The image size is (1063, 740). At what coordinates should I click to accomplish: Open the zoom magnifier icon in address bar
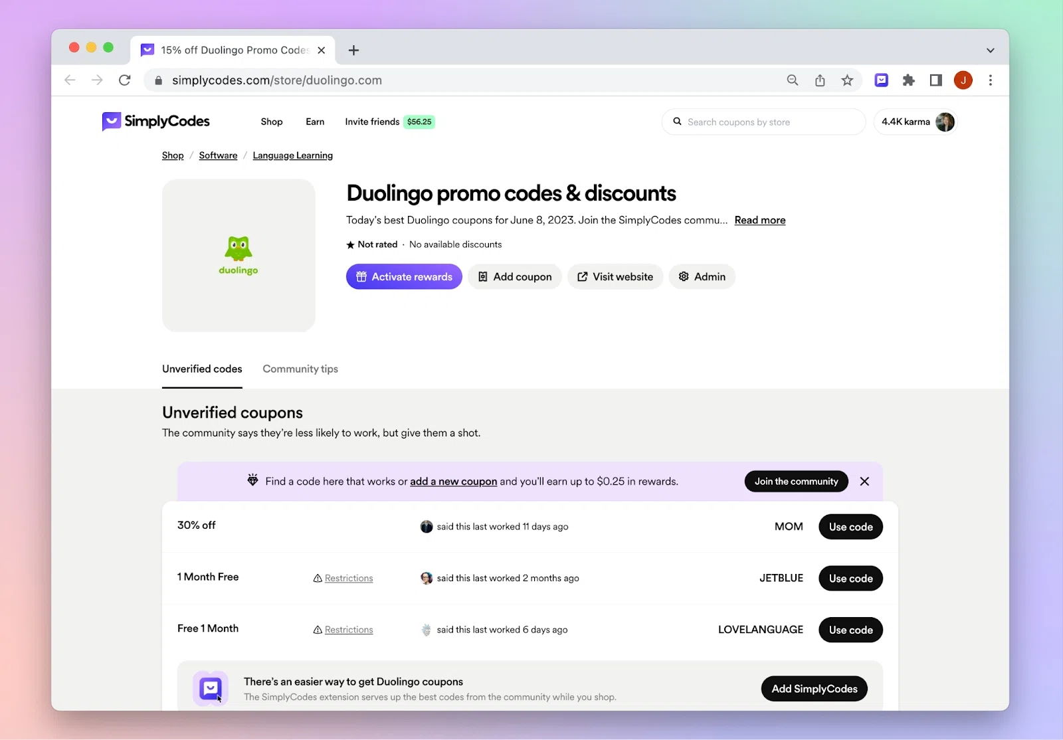coord(793,80)
